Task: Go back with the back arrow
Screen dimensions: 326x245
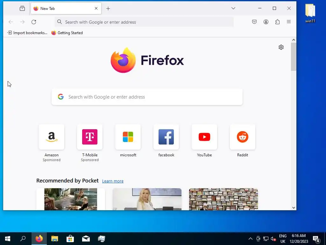Action: coord(11,22)
